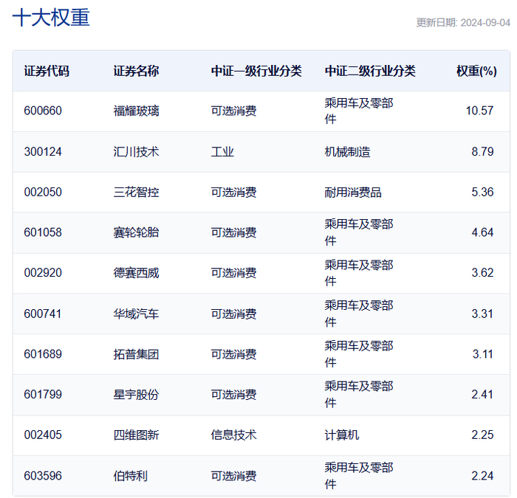Image resolution: width=517 pixels, height=498 pixels.
Task: Click the weight value 3.11
Action: pos(483,354)
